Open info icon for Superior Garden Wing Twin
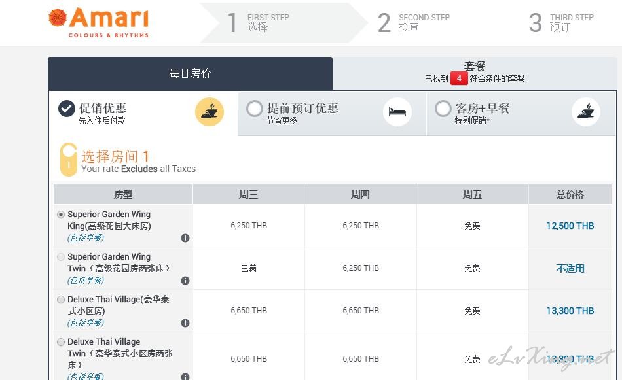The width and height of the screenshot is (622, 380). [185, 281]
